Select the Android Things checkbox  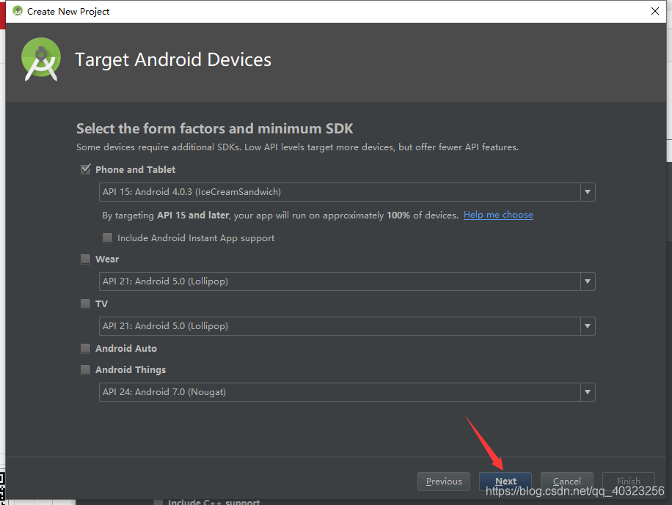86,369
